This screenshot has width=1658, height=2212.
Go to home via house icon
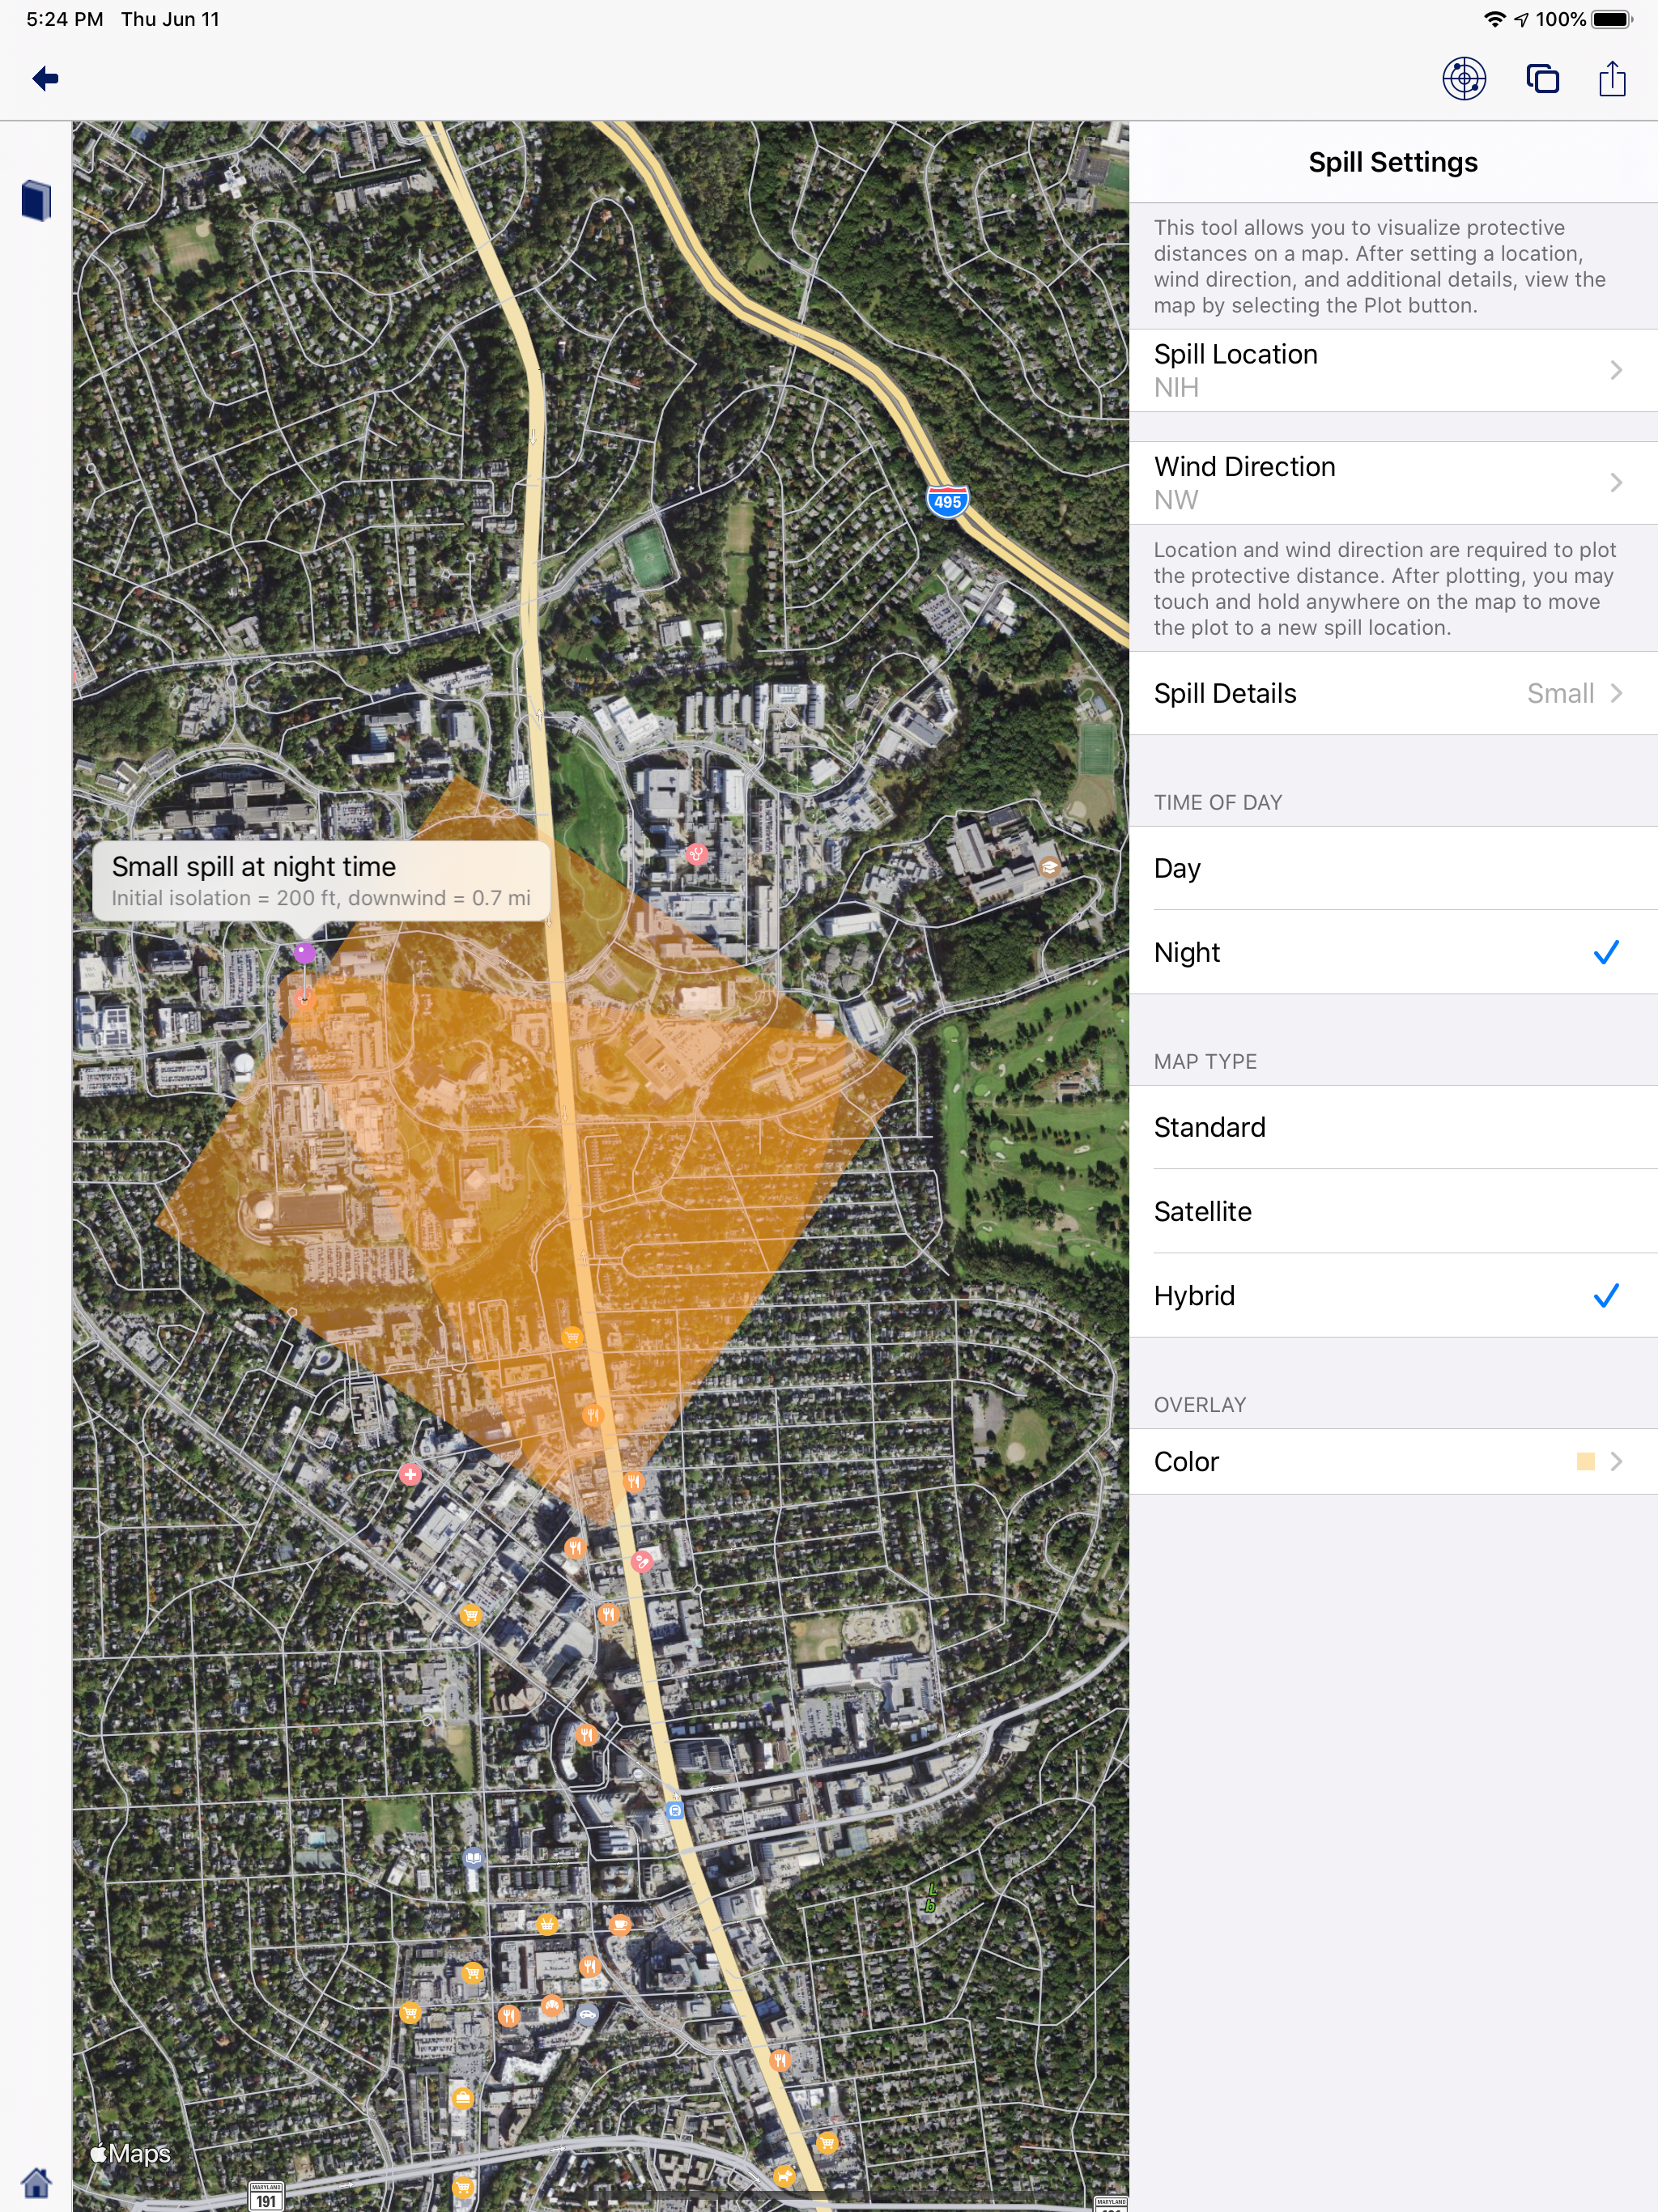pos(36,2181)
